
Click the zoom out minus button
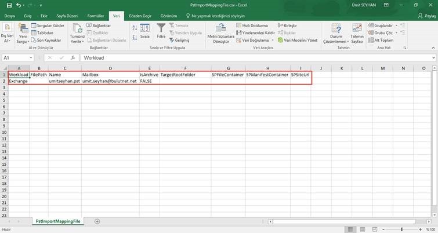tap(383, 230)
